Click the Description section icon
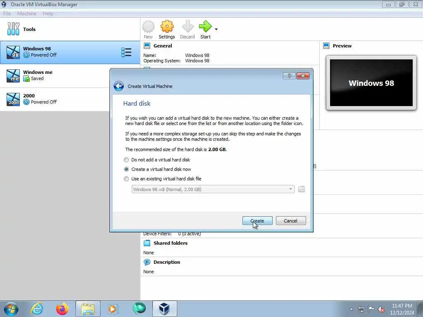423x317 pixels. (147, 262)
